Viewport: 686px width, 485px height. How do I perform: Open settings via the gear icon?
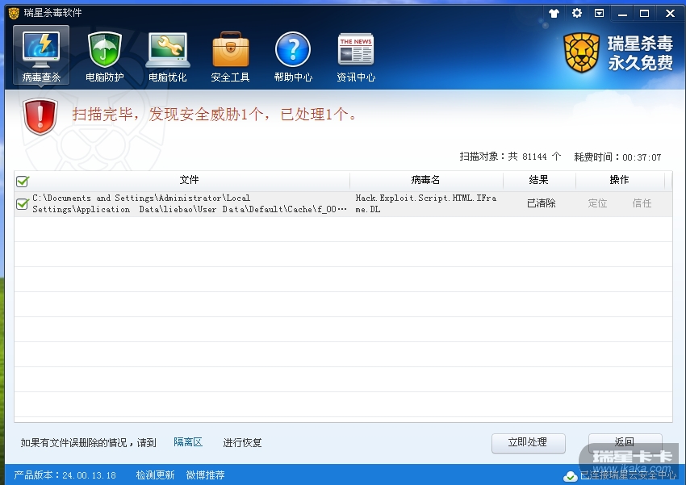[577, 13]
